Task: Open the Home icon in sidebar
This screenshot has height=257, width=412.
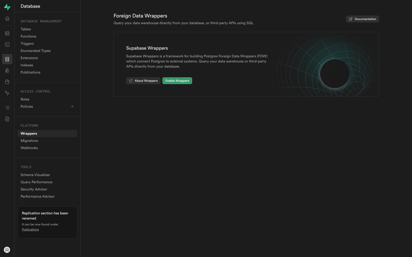Action: coord(7,19)
